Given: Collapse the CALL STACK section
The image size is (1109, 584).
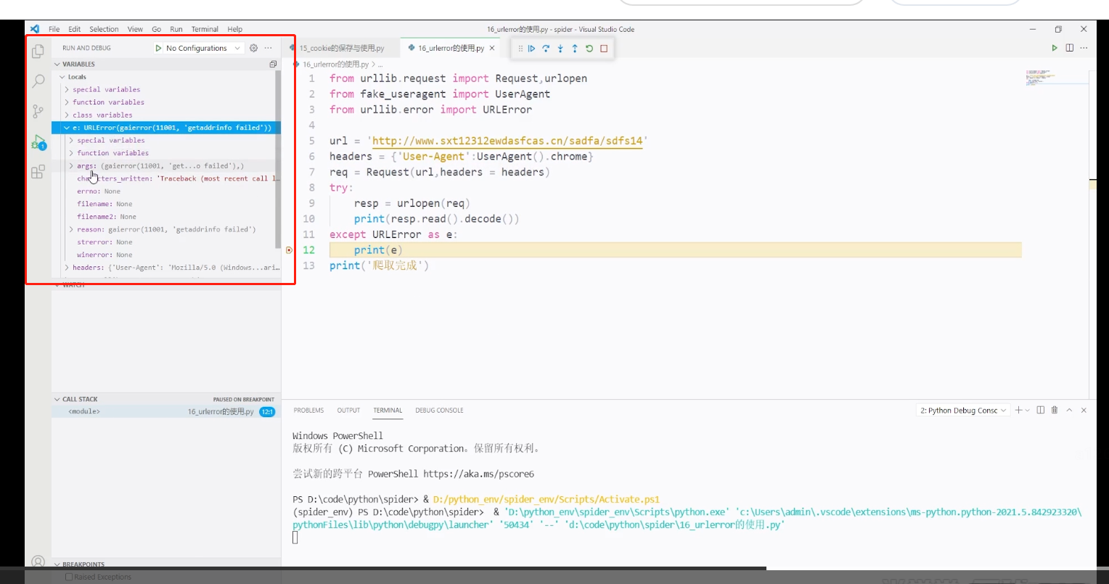Looking at the screenshot, I should [57, 399].
